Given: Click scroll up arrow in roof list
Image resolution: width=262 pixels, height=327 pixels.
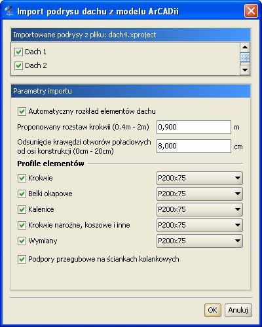Looking at the screenshot, I should [245, 47].
